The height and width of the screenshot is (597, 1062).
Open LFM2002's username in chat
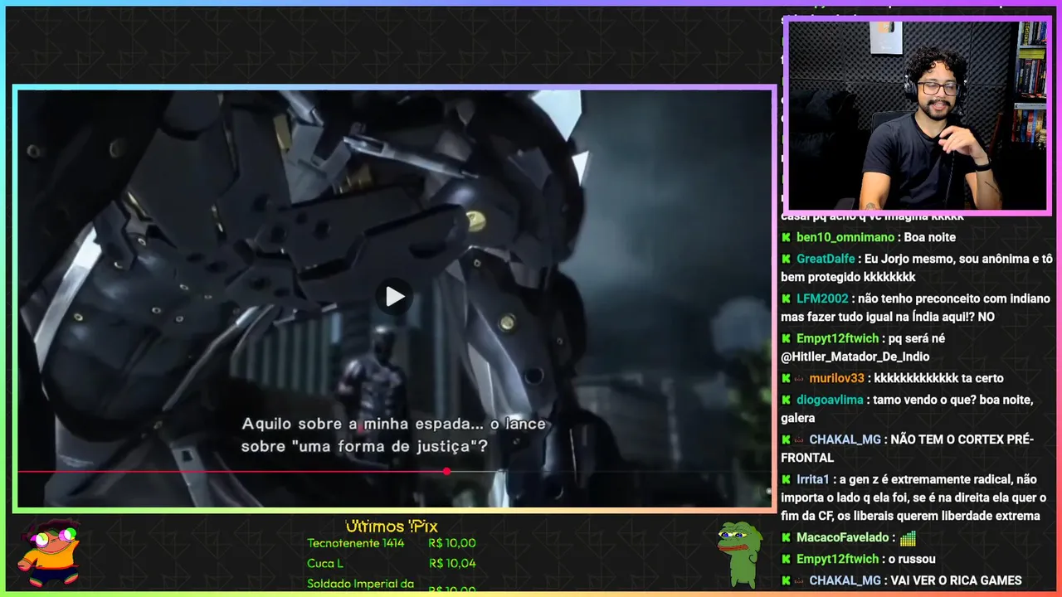822,298
